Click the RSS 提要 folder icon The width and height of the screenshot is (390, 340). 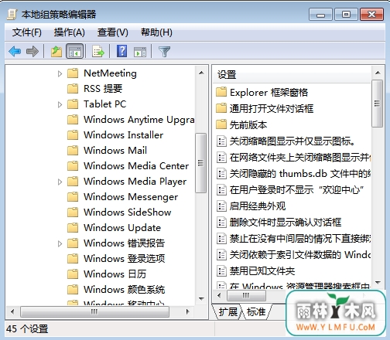tap(73, 89)
